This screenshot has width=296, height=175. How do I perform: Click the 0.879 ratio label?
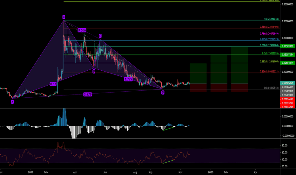[88, 94]
